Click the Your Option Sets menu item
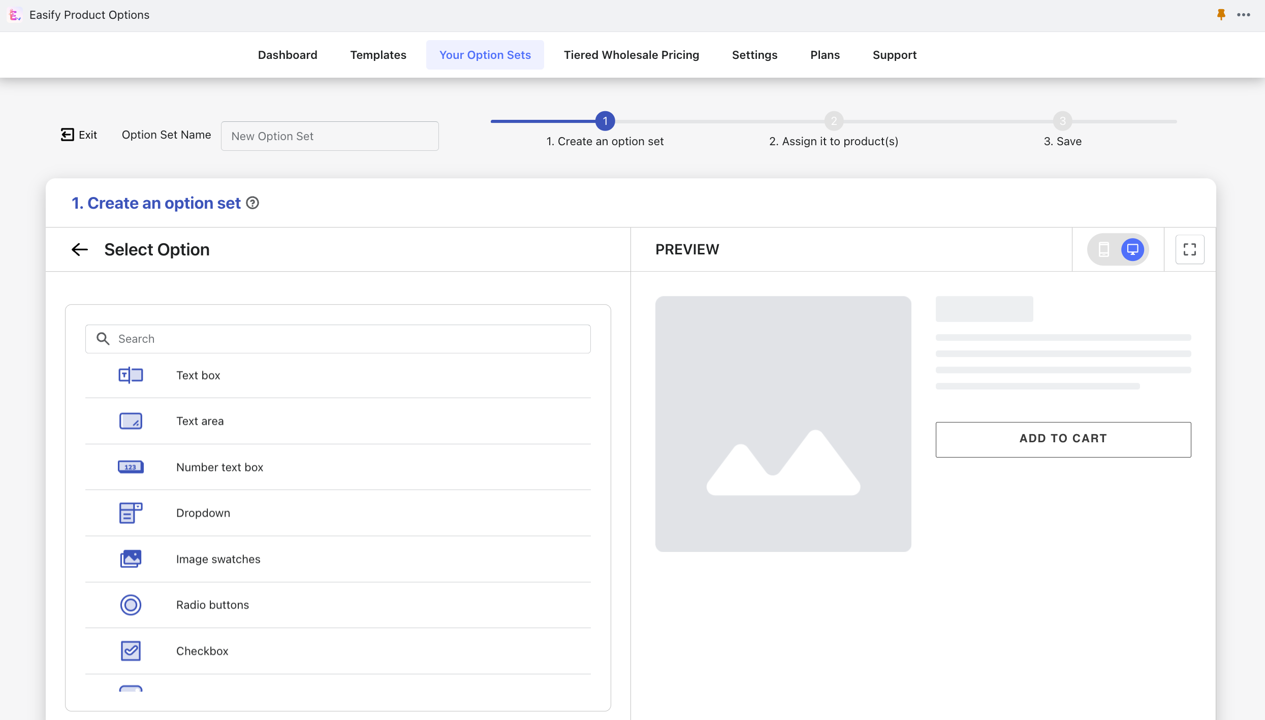The width and height of the screenshot is (1265, 720). click(x=485, y=55)
